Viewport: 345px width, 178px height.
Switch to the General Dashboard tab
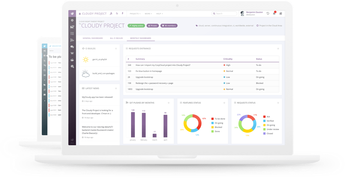(93, 38)
